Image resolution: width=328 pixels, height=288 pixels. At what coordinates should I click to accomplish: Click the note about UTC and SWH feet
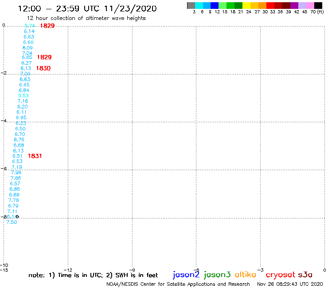93,275
